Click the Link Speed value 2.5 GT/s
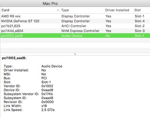This screenshot has height=118, width=150. [48, 110]
